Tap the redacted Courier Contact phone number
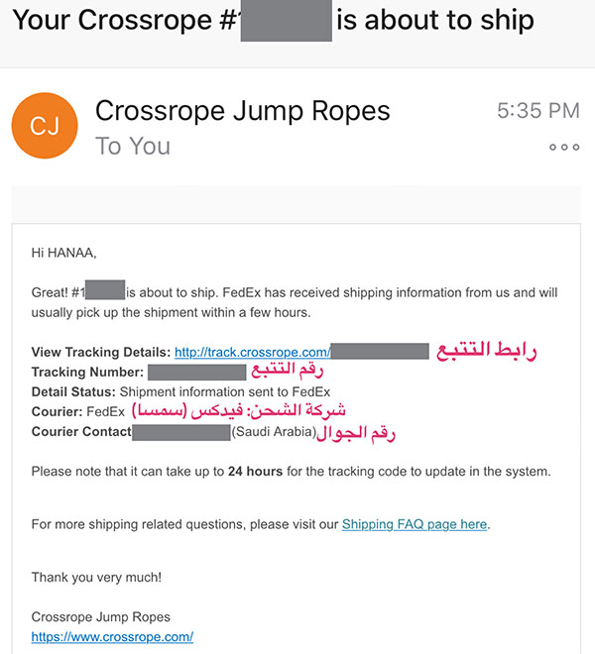595x654 pixels. 181,432
